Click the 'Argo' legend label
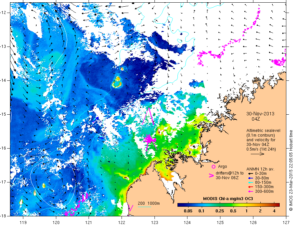The height and width of the screenshot is (226, 293). 222,167
